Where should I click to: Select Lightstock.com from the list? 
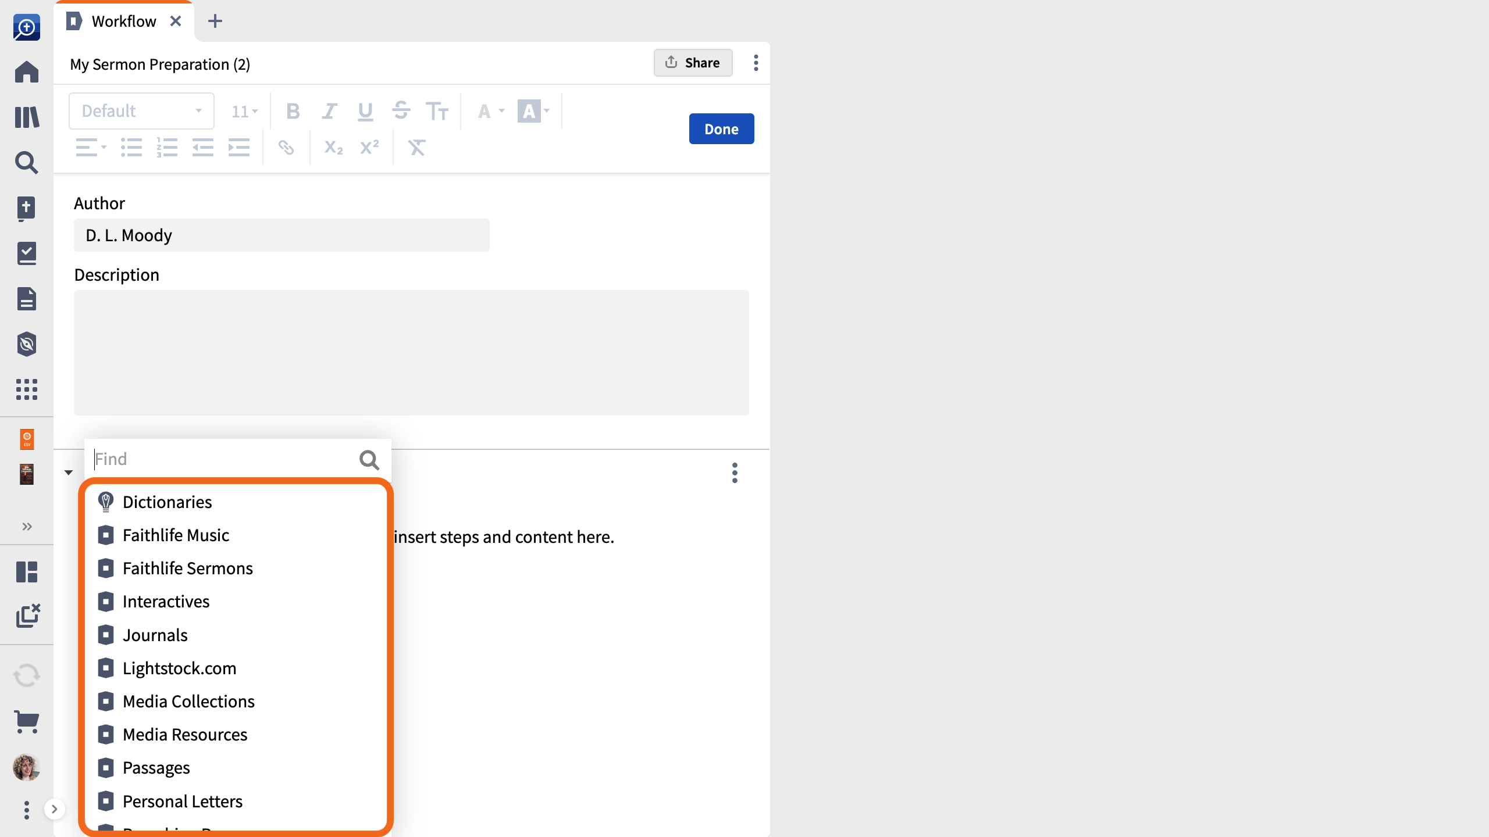coord(236,668)
